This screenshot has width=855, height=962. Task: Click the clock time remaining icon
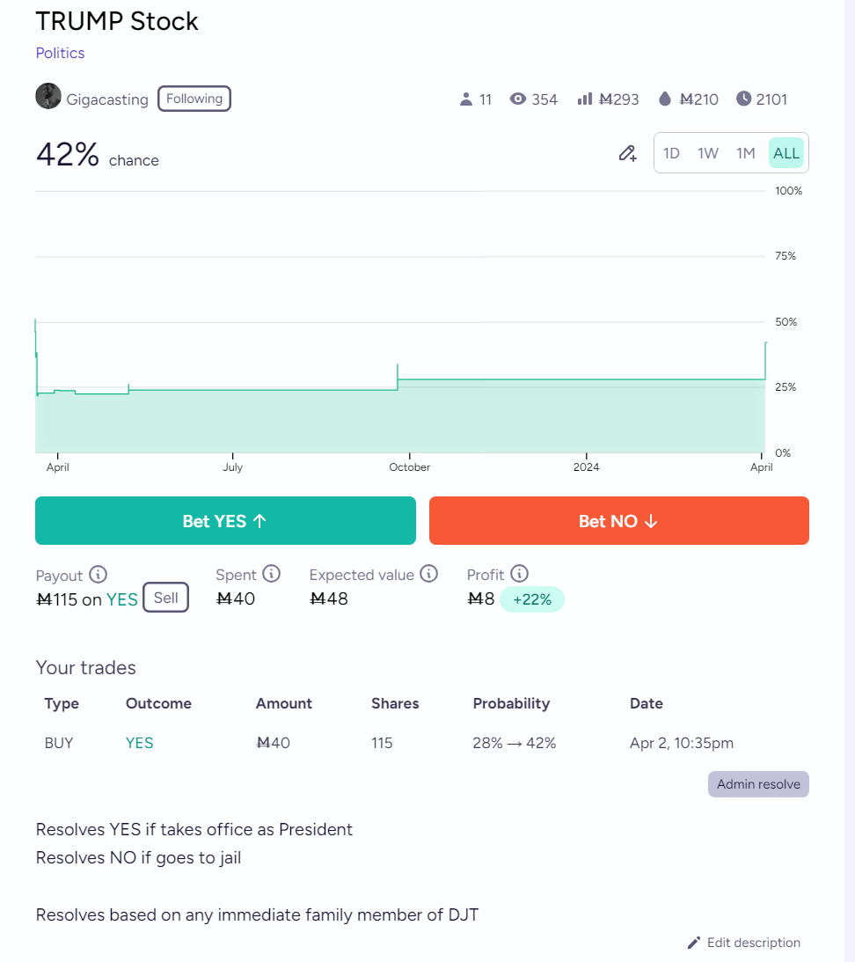[743, 99]
